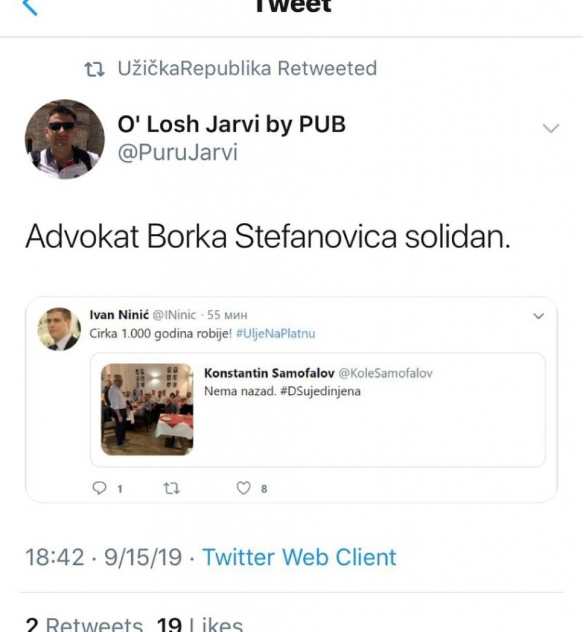View the 19 Likes list

200,624
